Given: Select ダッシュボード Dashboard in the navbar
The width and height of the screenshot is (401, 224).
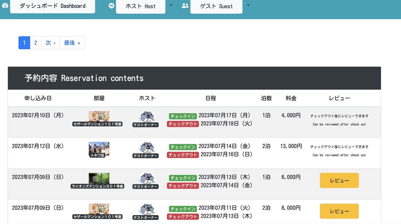Looking at the screenshot, I should tap(52, 6).
